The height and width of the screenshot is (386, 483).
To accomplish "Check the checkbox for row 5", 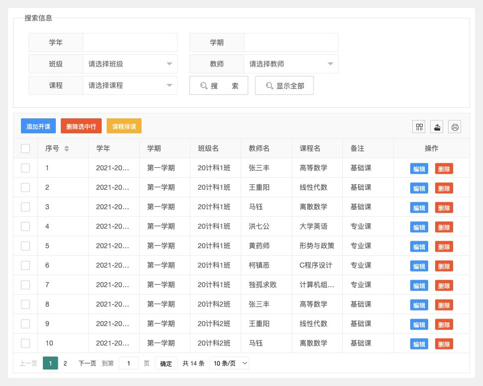I will click(x=25, y=246).
